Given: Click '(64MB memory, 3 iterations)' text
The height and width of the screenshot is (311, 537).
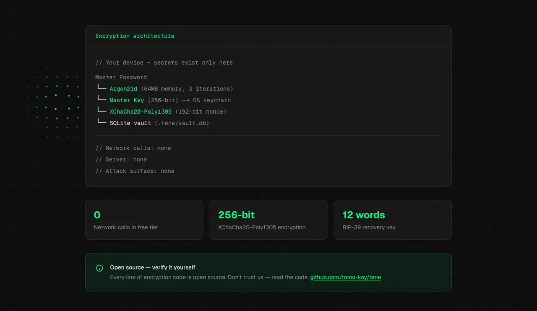Looking at the screenshot, I should tap(187, 89).
